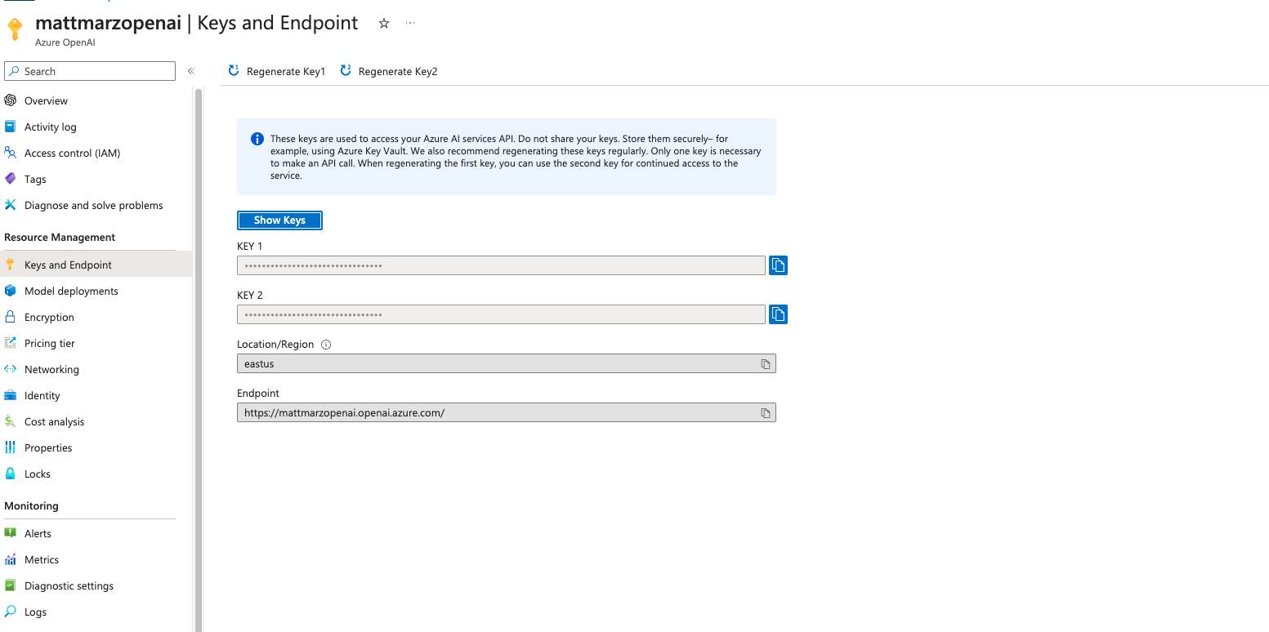Navigate to Model deployments
This screenshot has width=1269, height=632.
[x=71, y=291]
